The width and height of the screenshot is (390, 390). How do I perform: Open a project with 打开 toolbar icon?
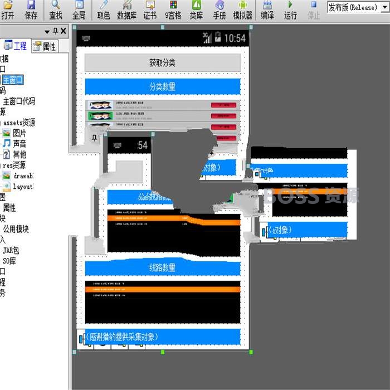coord(8,10)
